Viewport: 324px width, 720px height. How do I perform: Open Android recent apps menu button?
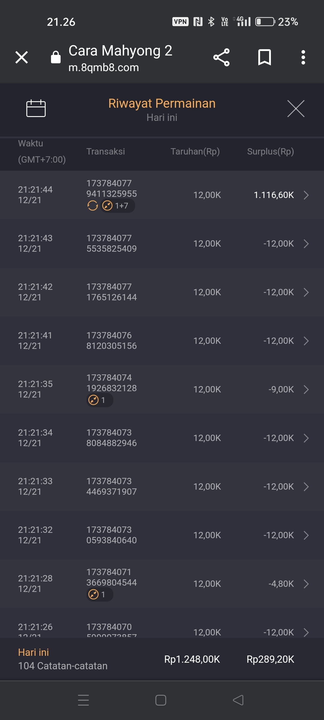click(x=83, y=700)
